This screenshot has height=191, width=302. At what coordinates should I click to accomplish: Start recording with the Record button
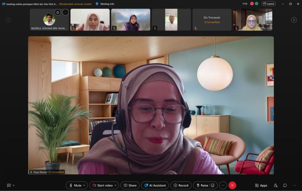181,185
